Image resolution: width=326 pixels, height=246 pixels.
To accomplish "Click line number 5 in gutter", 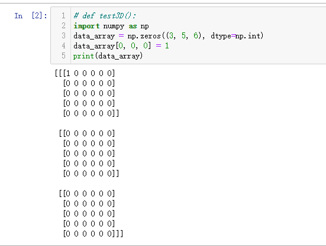I will click(x=63, y=56).
